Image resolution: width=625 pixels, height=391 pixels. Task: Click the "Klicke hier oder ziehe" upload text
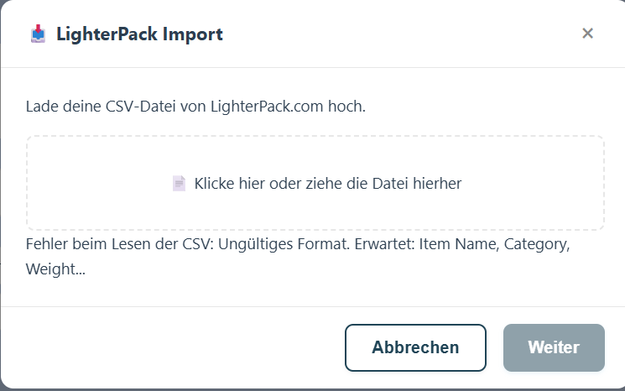tap(327, 183)
